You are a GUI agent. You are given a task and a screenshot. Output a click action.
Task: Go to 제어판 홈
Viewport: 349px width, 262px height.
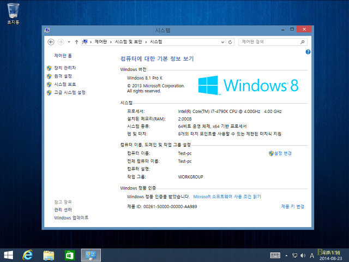point(63,56)
